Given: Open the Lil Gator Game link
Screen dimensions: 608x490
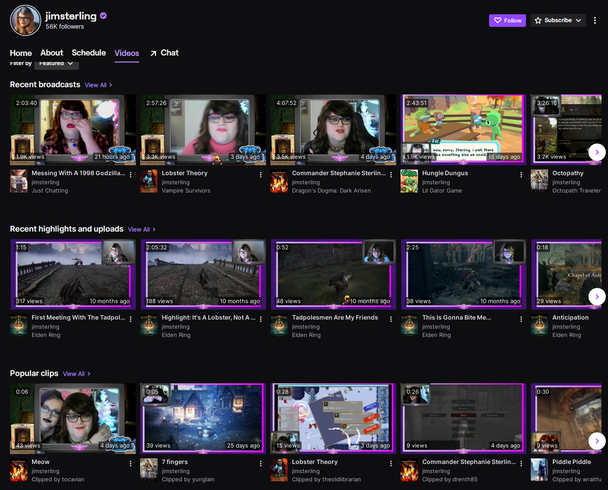Looking at the screenshot, I should (x=442, y=190).
